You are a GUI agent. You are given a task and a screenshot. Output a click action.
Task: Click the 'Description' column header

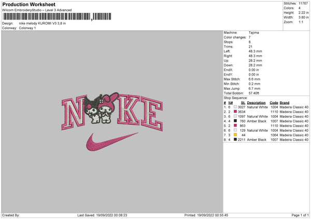(256, 103)
